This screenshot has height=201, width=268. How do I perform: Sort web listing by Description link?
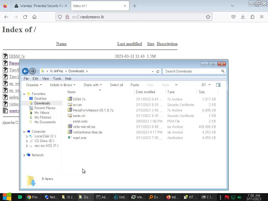167,44
